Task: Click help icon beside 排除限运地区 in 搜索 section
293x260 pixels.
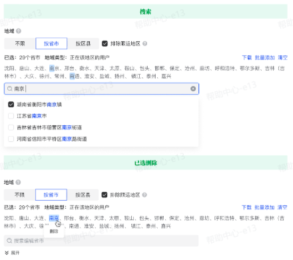Action: coord(145,43)
